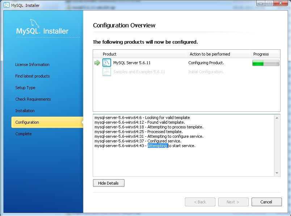This screenshot has width=291, height=216.
Task: Select the highlighted Configuration step
Action: tap(47, 122)
